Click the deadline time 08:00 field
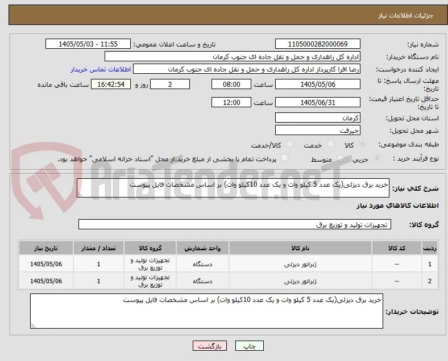 [x=231, y=85]
